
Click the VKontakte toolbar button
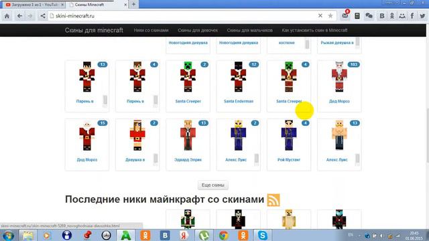click(x=382, y=16)
